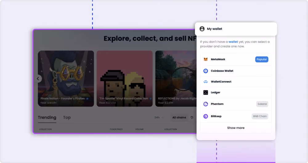This screenshot has height=163, width=308.
Task: Select BitKeep wallet provider
Action: pos(236,116)
